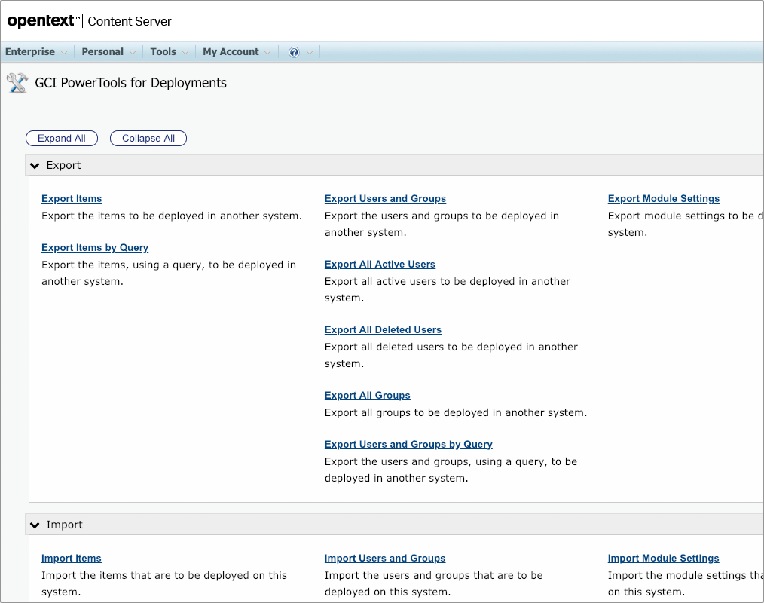Open the Export All Deleted Users link
The image size is (764, 603).
coord(383,330)
